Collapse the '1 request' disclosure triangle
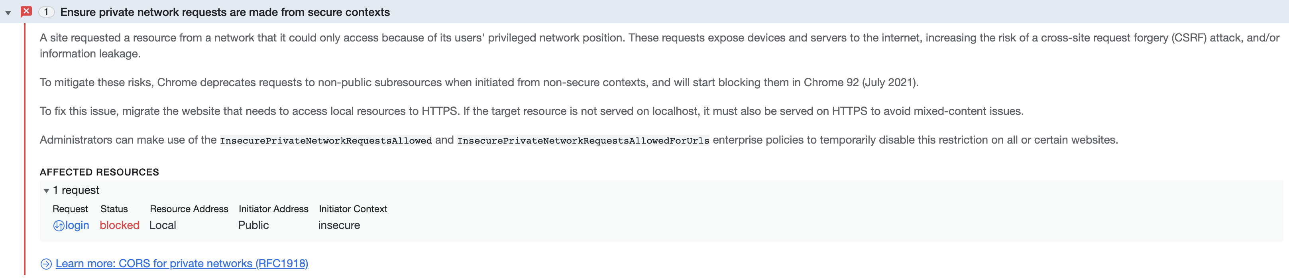The image size is (1289, 280). pos(46,190)
